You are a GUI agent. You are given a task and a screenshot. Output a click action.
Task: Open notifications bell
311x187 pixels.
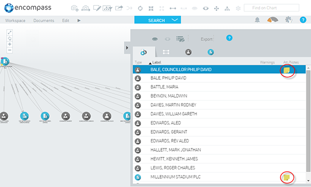tap(257, 20)
